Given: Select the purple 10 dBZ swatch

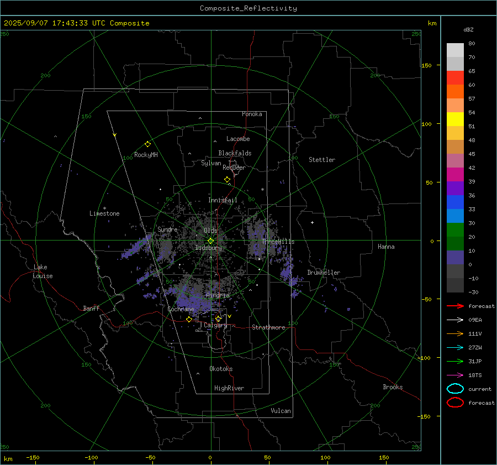Looking at the screenshot, I should tap(455, 258).
